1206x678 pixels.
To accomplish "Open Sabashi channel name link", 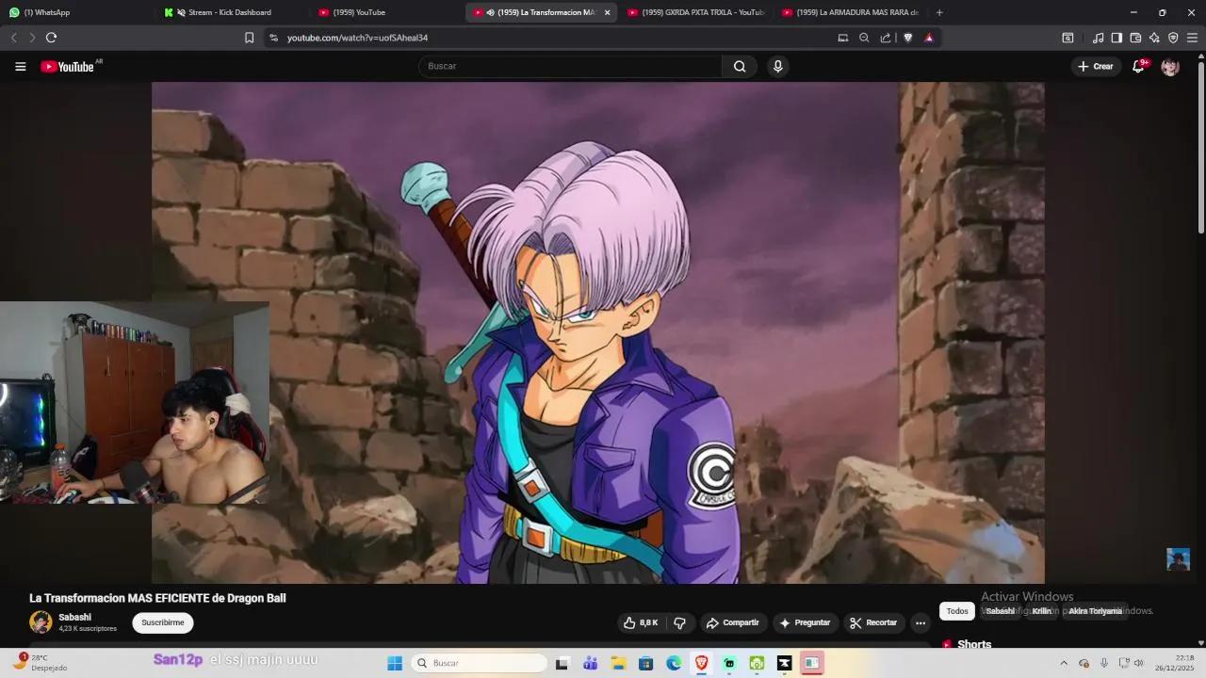I will pyautogui.click(x=74, y=617).
